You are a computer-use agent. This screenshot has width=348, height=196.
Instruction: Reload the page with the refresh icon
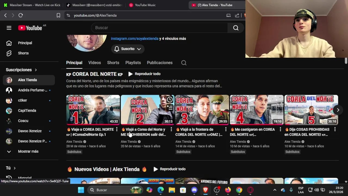[21, 16]
